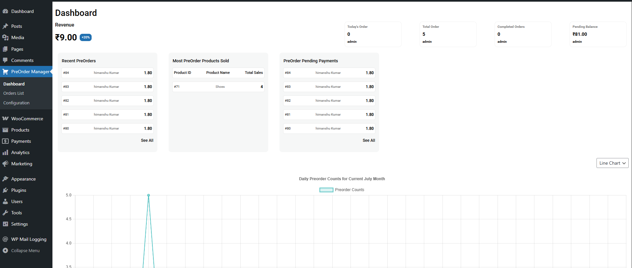Click the Media icon in sidebar

click(x=5, y=37)
